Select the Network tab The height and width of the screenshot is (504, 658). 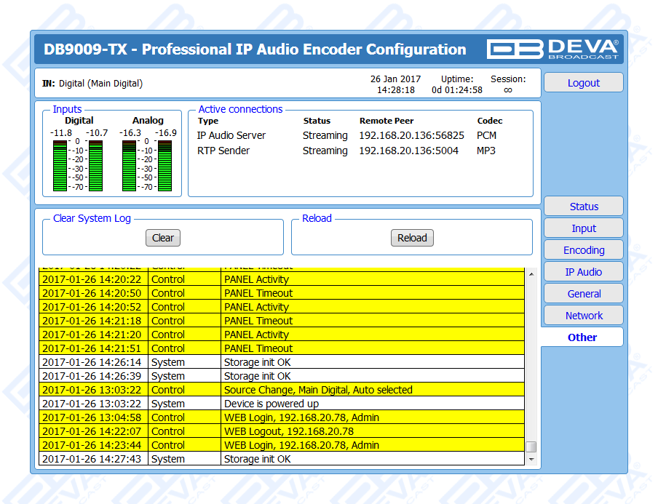tap(583, 316)
